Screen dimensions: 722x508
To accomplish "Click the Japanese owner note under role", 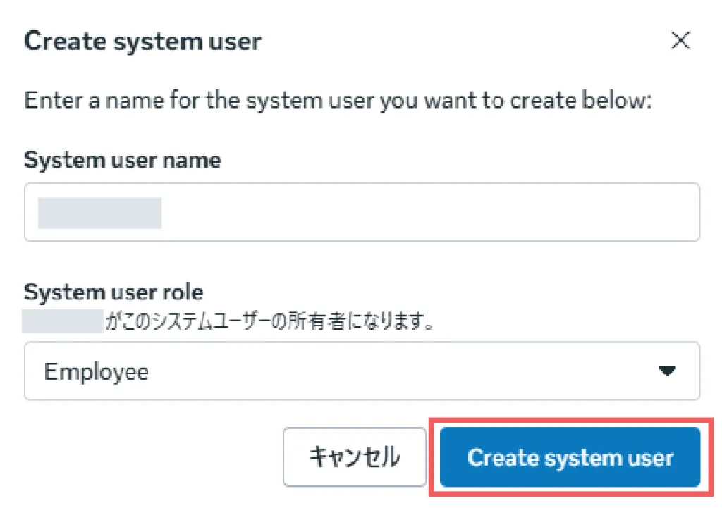I will tap(268, 323).
